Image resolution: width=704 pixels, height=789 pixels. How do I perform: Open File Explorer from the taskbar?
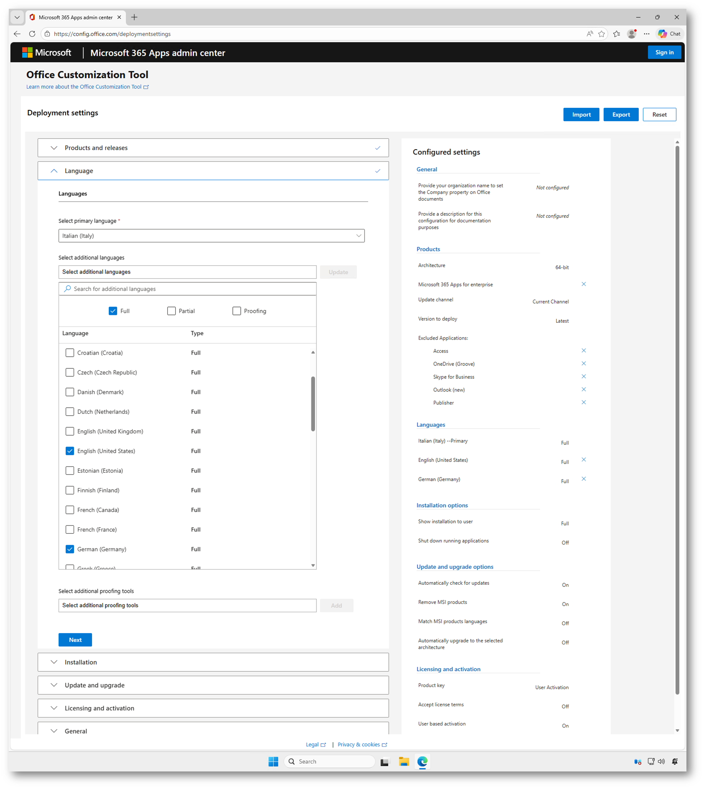[403, 761]
